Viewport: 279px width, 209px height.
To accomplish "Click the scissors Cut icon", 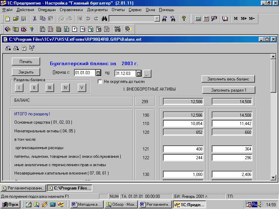I will click(35, 19).
